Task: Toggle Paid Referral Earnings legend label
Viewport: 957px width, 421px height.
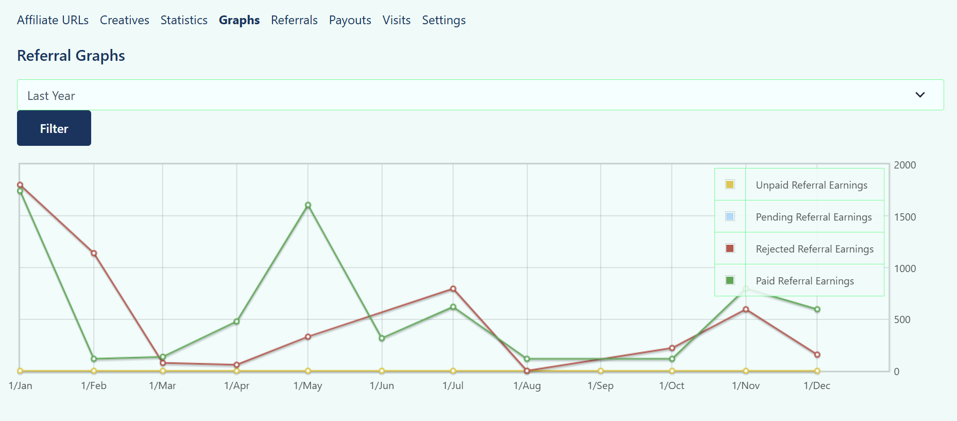Action: [805, 281]
